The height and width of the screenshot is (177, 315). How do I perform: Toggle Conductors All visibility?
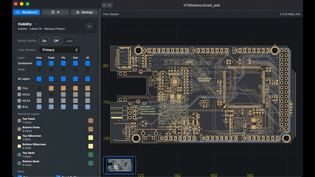pos(87,63)
